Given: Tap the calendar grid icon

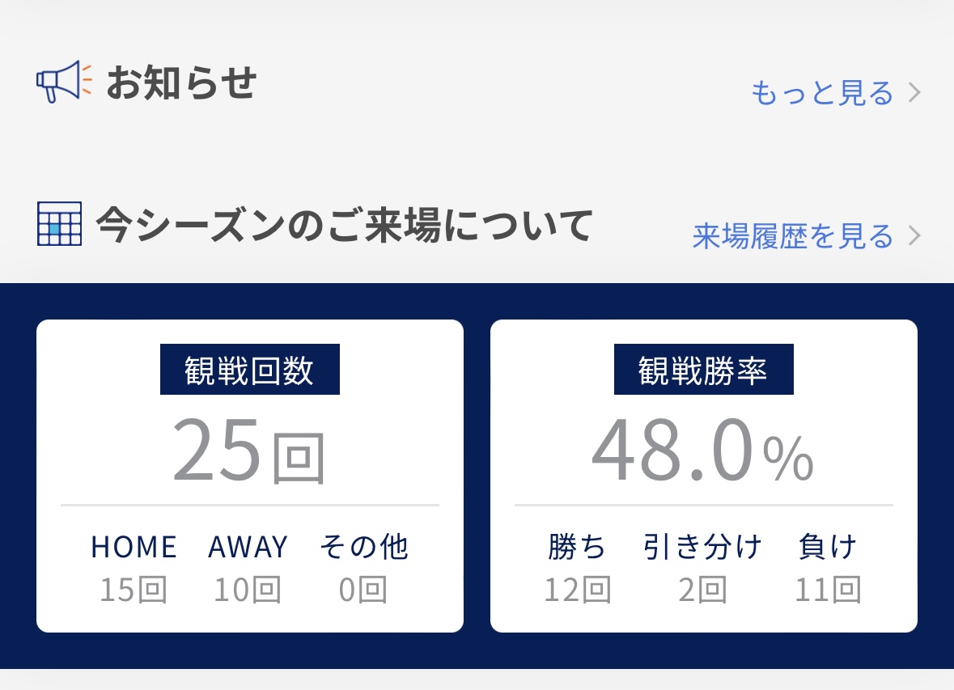Looking at the screenshot, I should point(59,223).
